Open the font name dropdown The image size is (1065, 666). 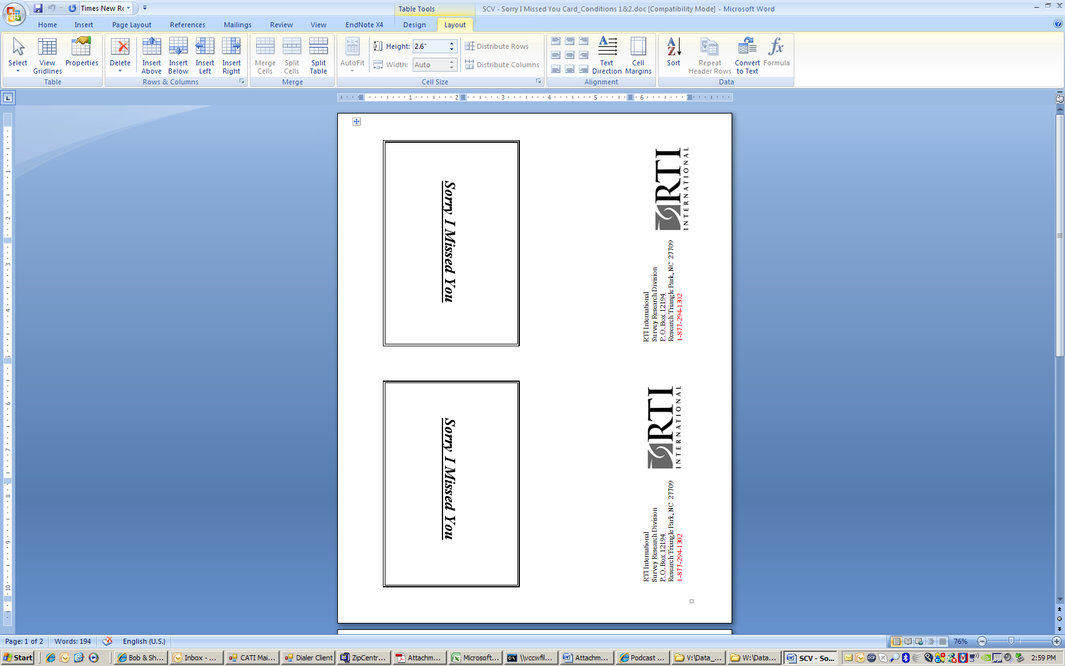tap(128, 8)
